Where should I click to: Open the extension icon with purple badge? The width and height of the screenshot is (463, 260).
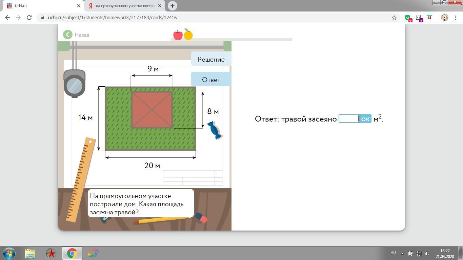(x=419, y=18)
